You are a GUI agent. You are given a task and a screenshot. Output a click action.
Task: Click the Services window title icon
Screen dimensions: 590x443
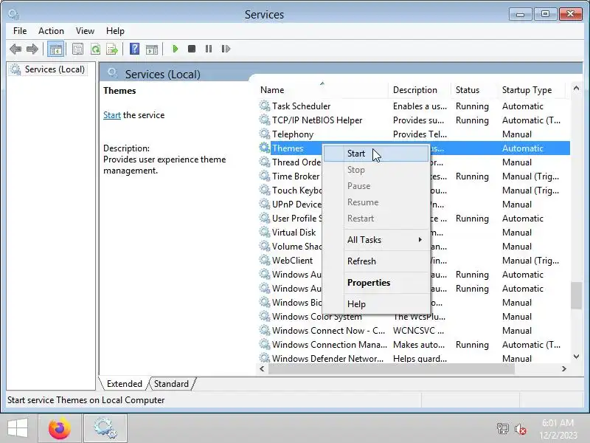coord(13,15)
